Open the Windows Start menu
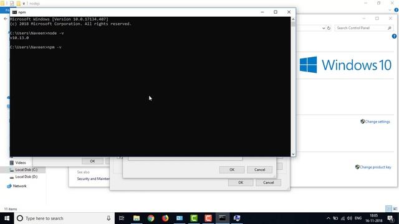 tap(7, 218)
